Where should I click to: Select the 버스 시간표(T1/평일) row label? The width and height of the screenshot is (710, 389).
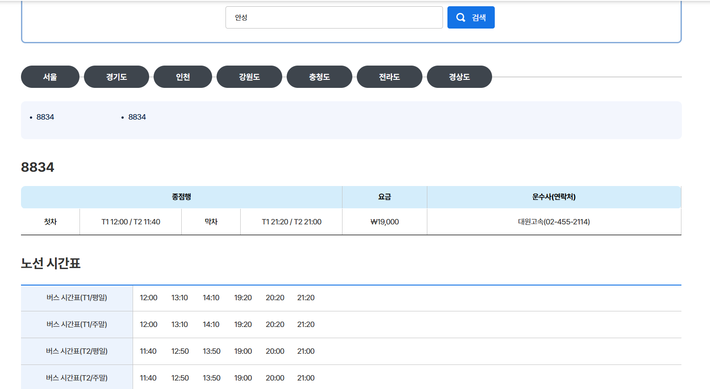click(77, 298)
